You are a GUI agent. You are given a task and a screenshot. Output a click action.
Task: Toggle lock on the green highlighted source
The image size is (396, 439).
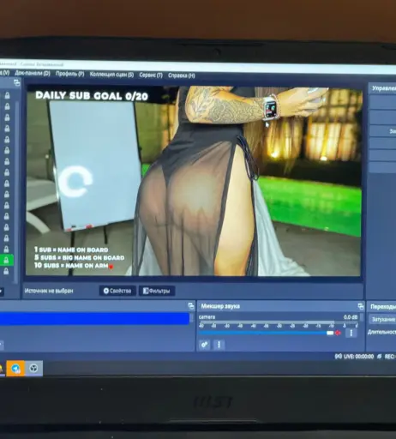[6, 260]
